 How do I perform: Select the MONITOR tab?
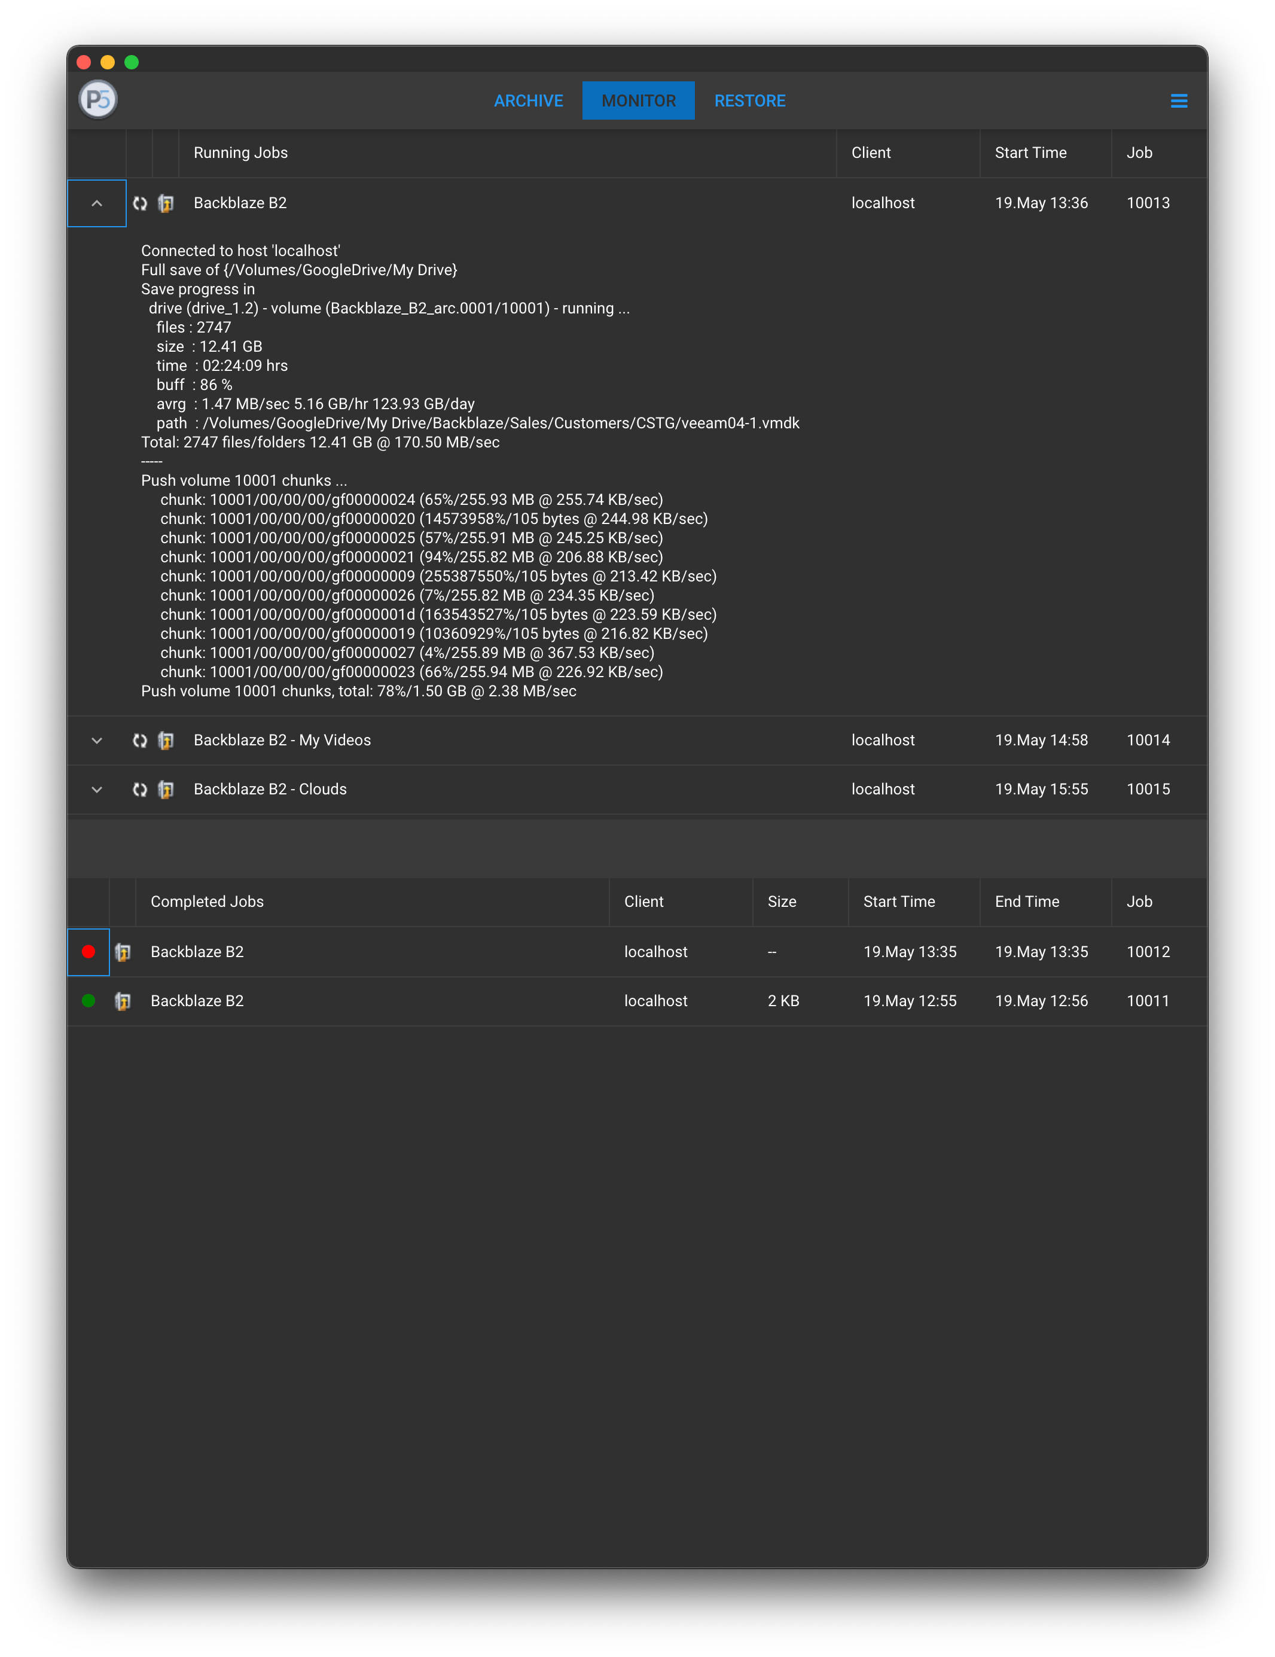639,101
